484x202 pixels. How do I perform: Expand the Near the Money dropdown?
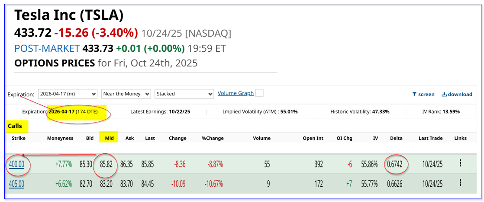pos(126,94)
